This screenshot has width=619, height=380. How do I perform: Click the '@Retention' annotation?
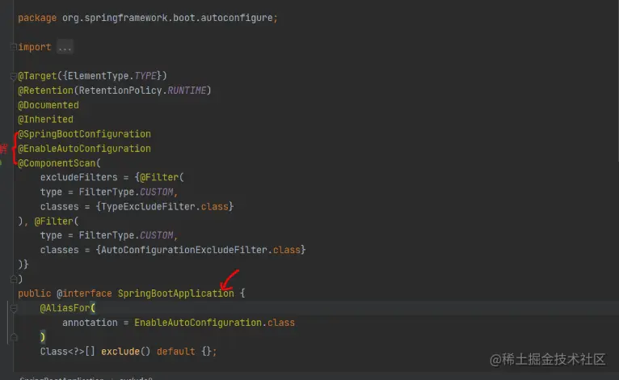46,91
